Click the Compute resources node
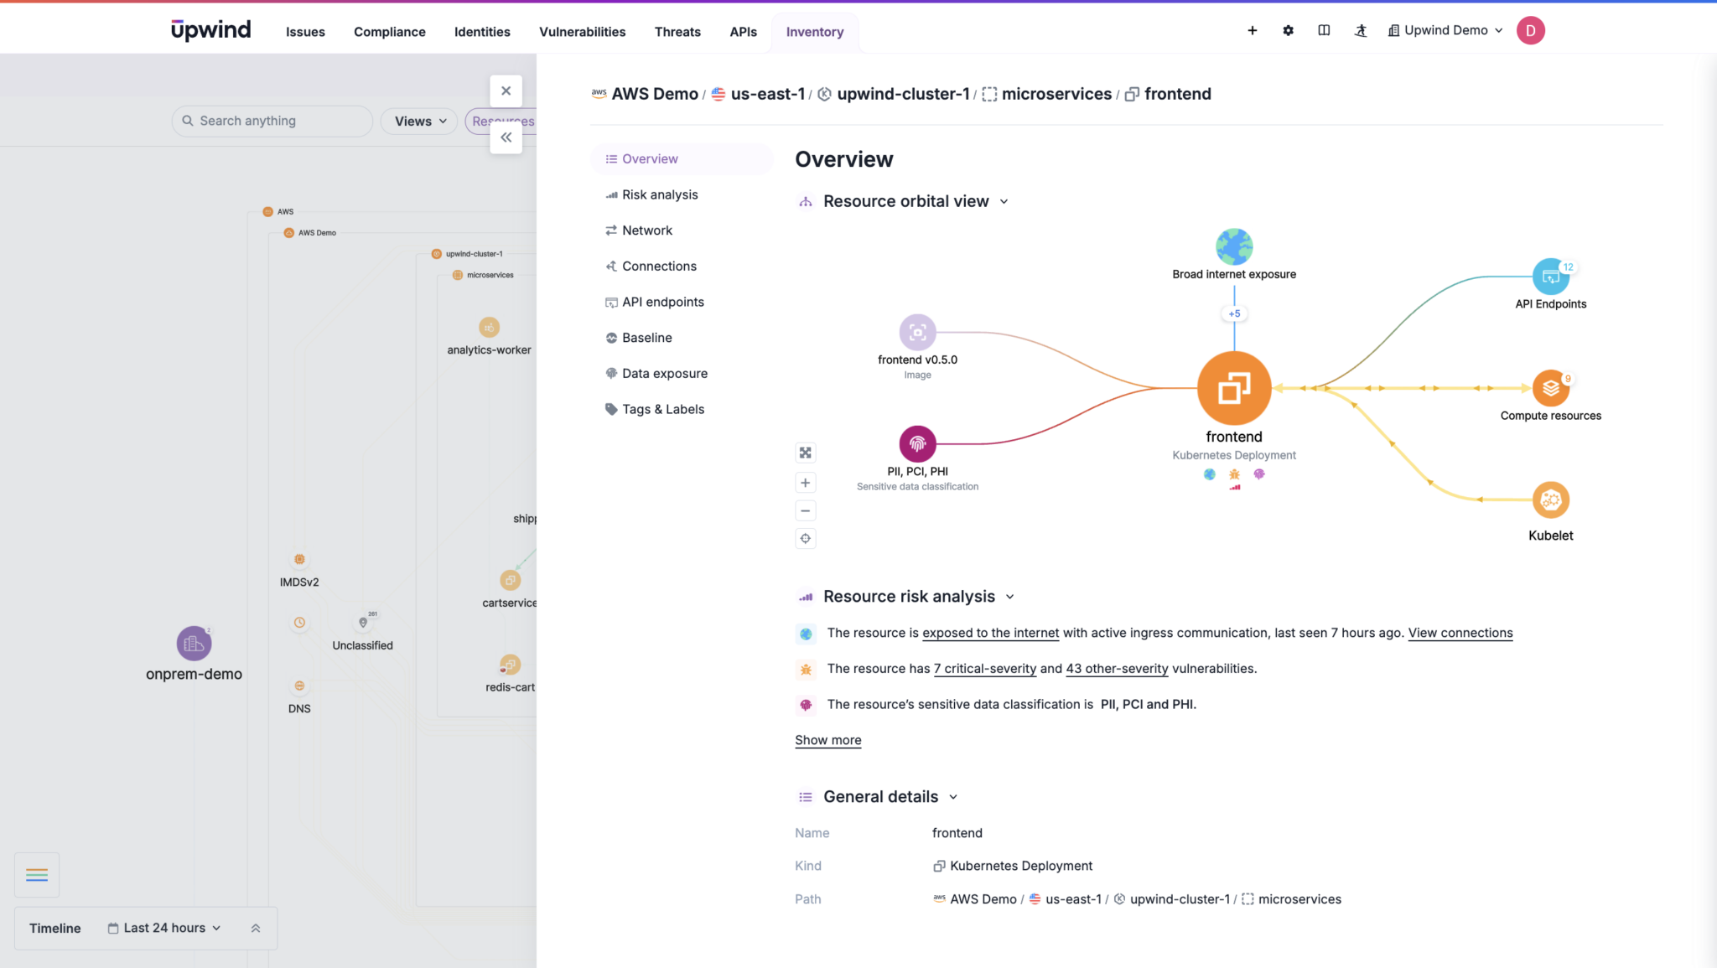This screenshot has width=1717, height=968. (1549, 388)
